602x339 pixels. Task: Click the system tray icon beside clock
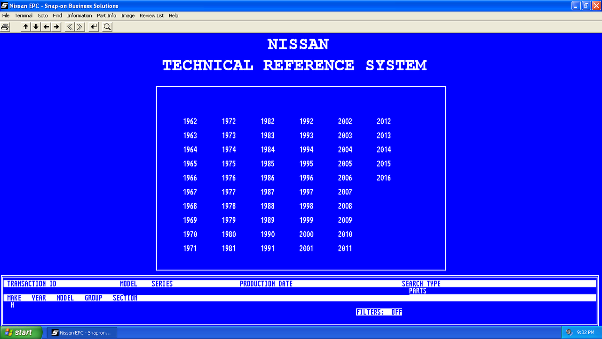[569, 332]
